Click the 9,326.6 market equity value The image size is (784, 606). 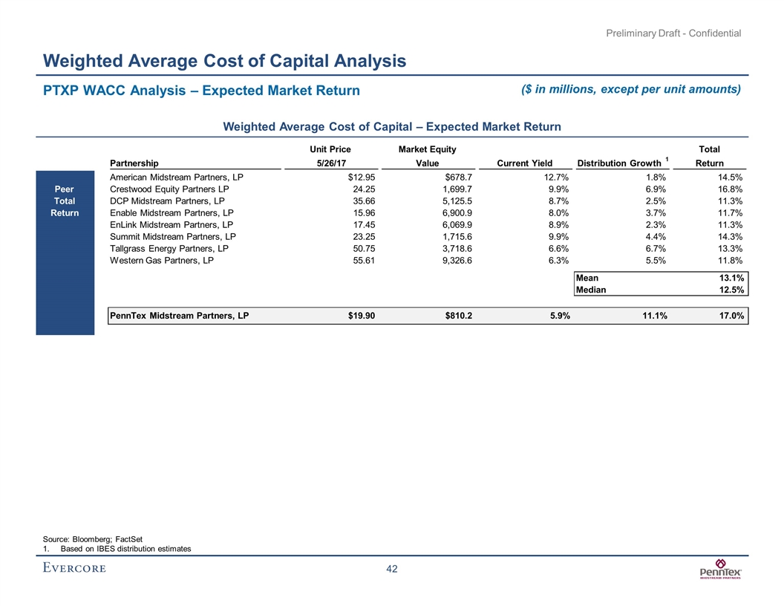457,261
